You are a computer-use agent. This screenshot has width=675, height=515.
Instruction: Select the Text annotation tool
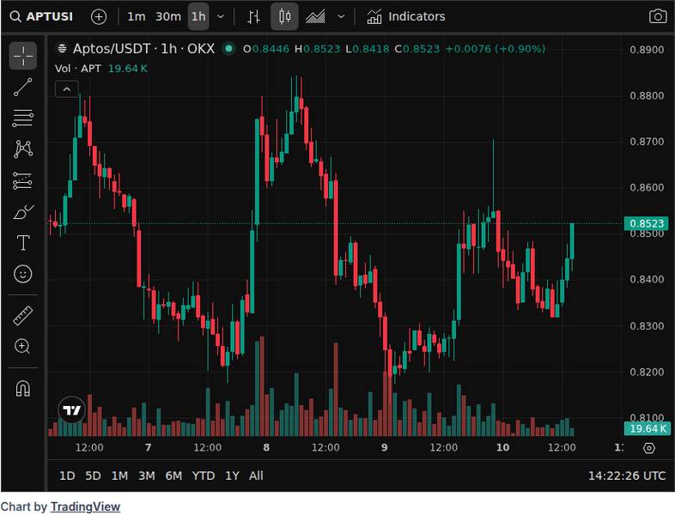[x=23, y=243]
